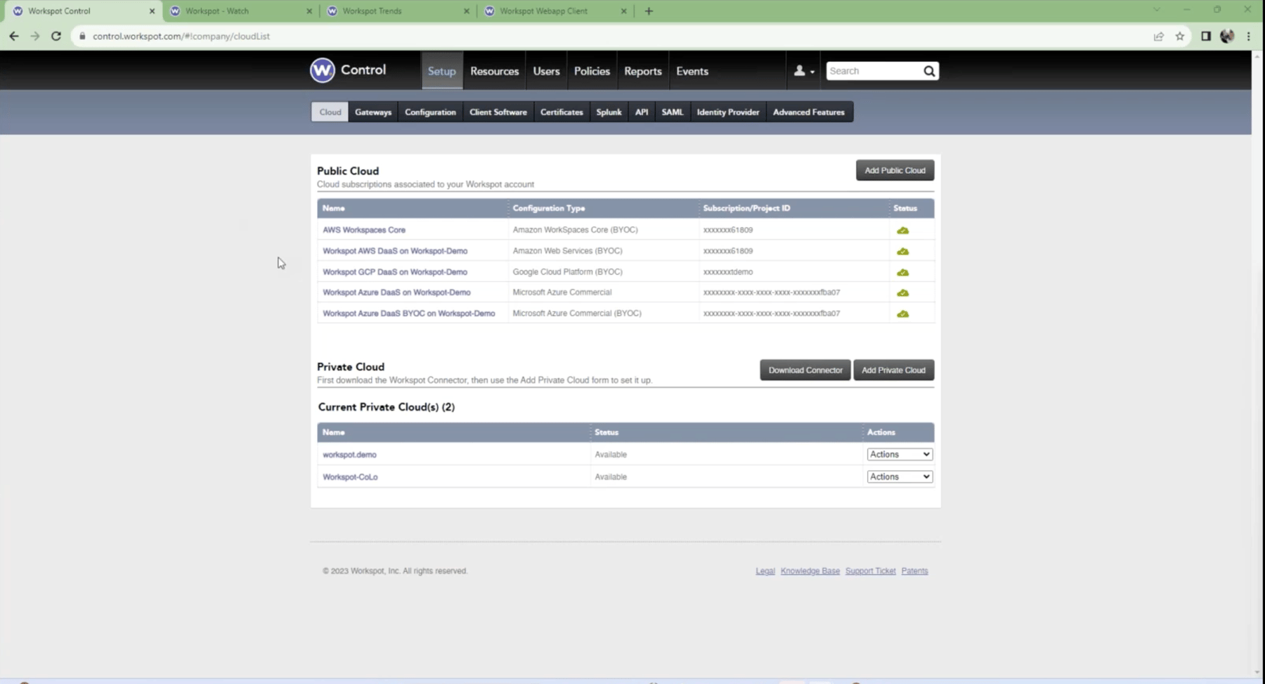Select the Gateways sub-tab
The height and width of the screenshot is (684, 1265).
point(373,112)
